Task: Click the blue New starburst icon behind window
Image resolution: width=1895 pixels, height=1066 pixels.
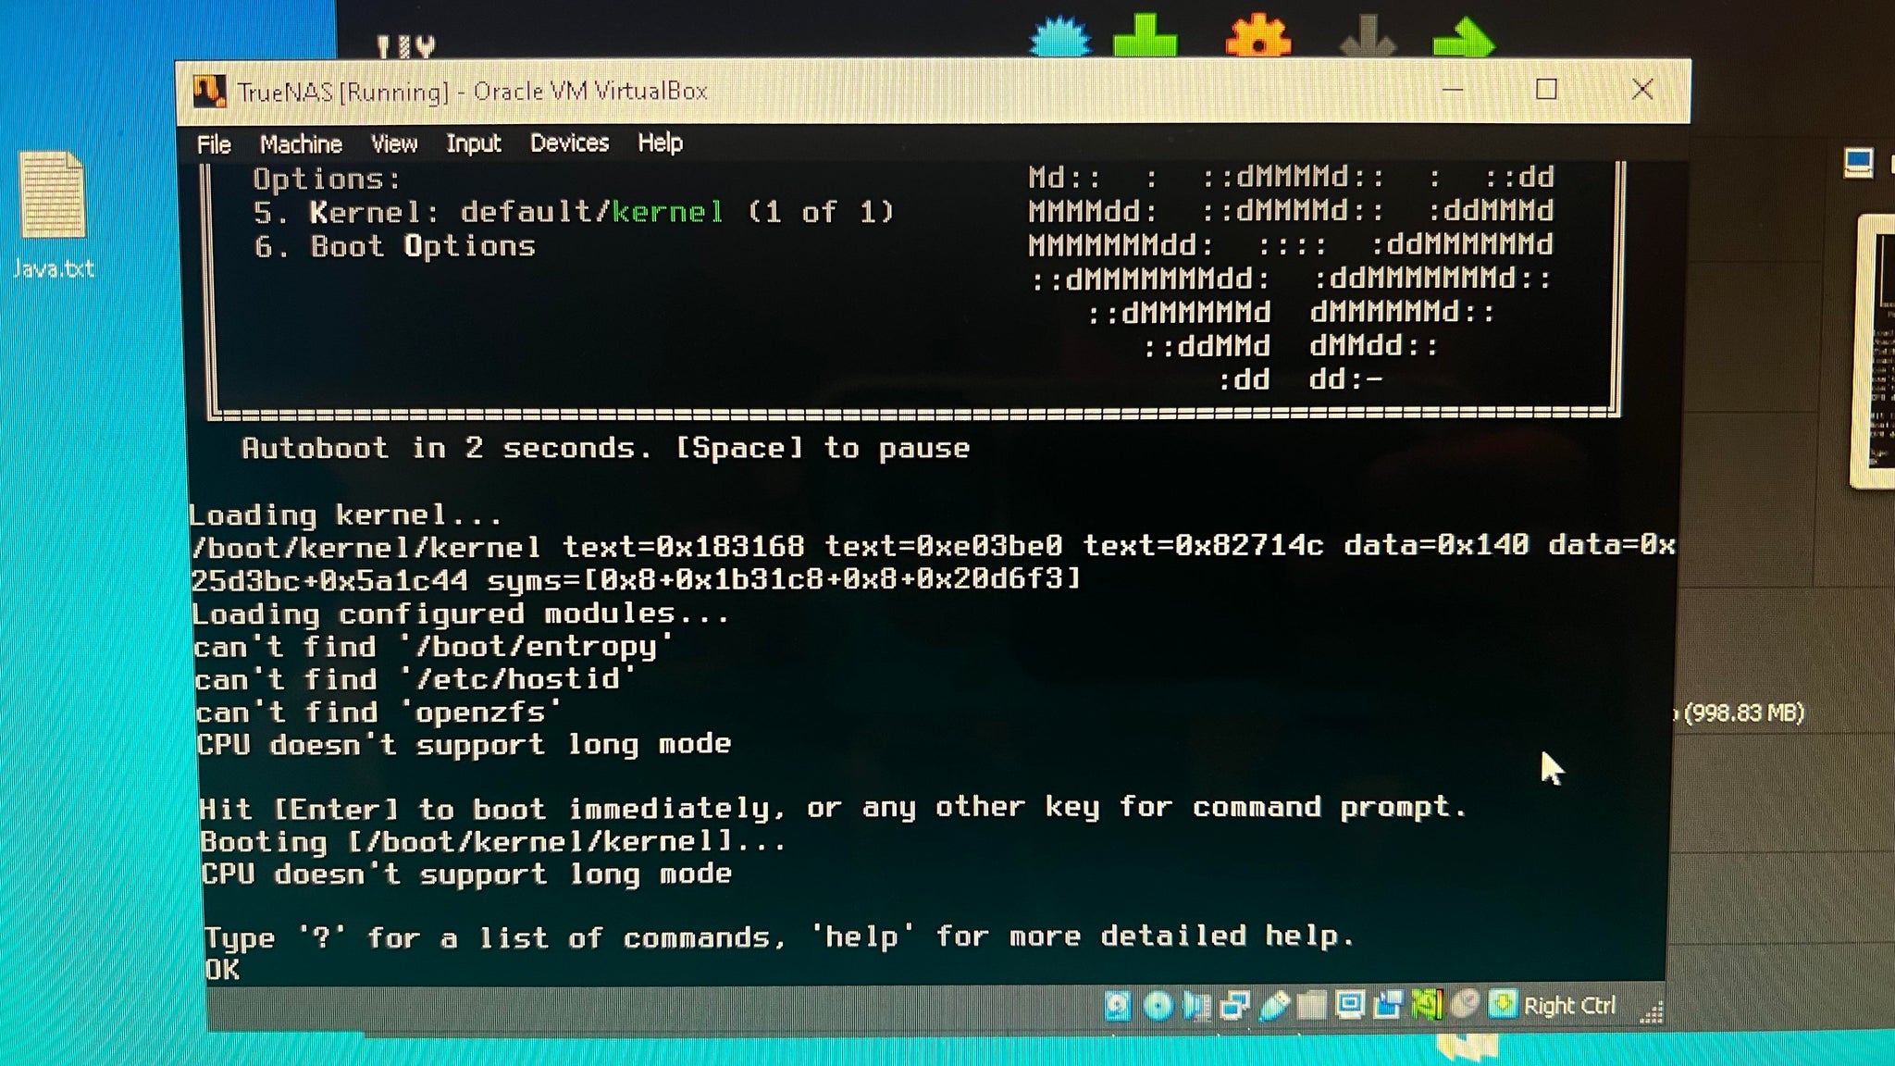Action: point(1060,39)
